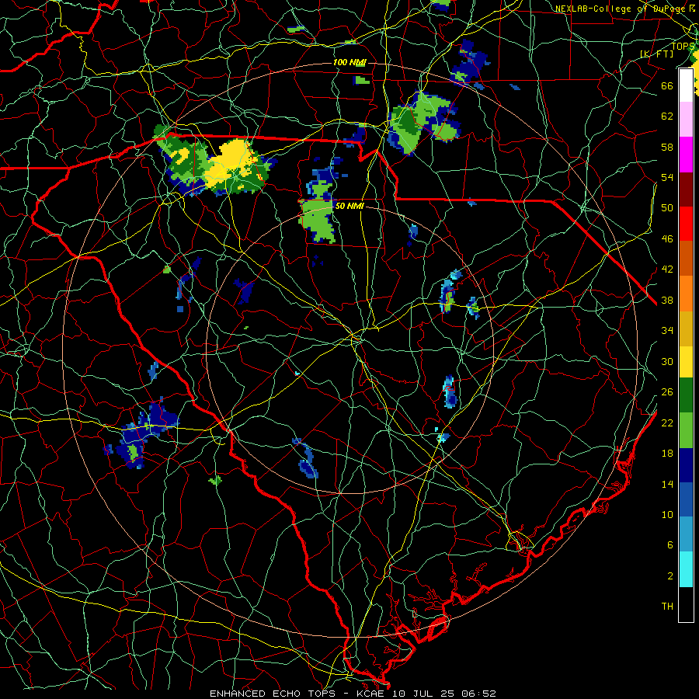699x699 pixels.
Task: Click the light pink legend swatch
Action: (x=686, y=119)
